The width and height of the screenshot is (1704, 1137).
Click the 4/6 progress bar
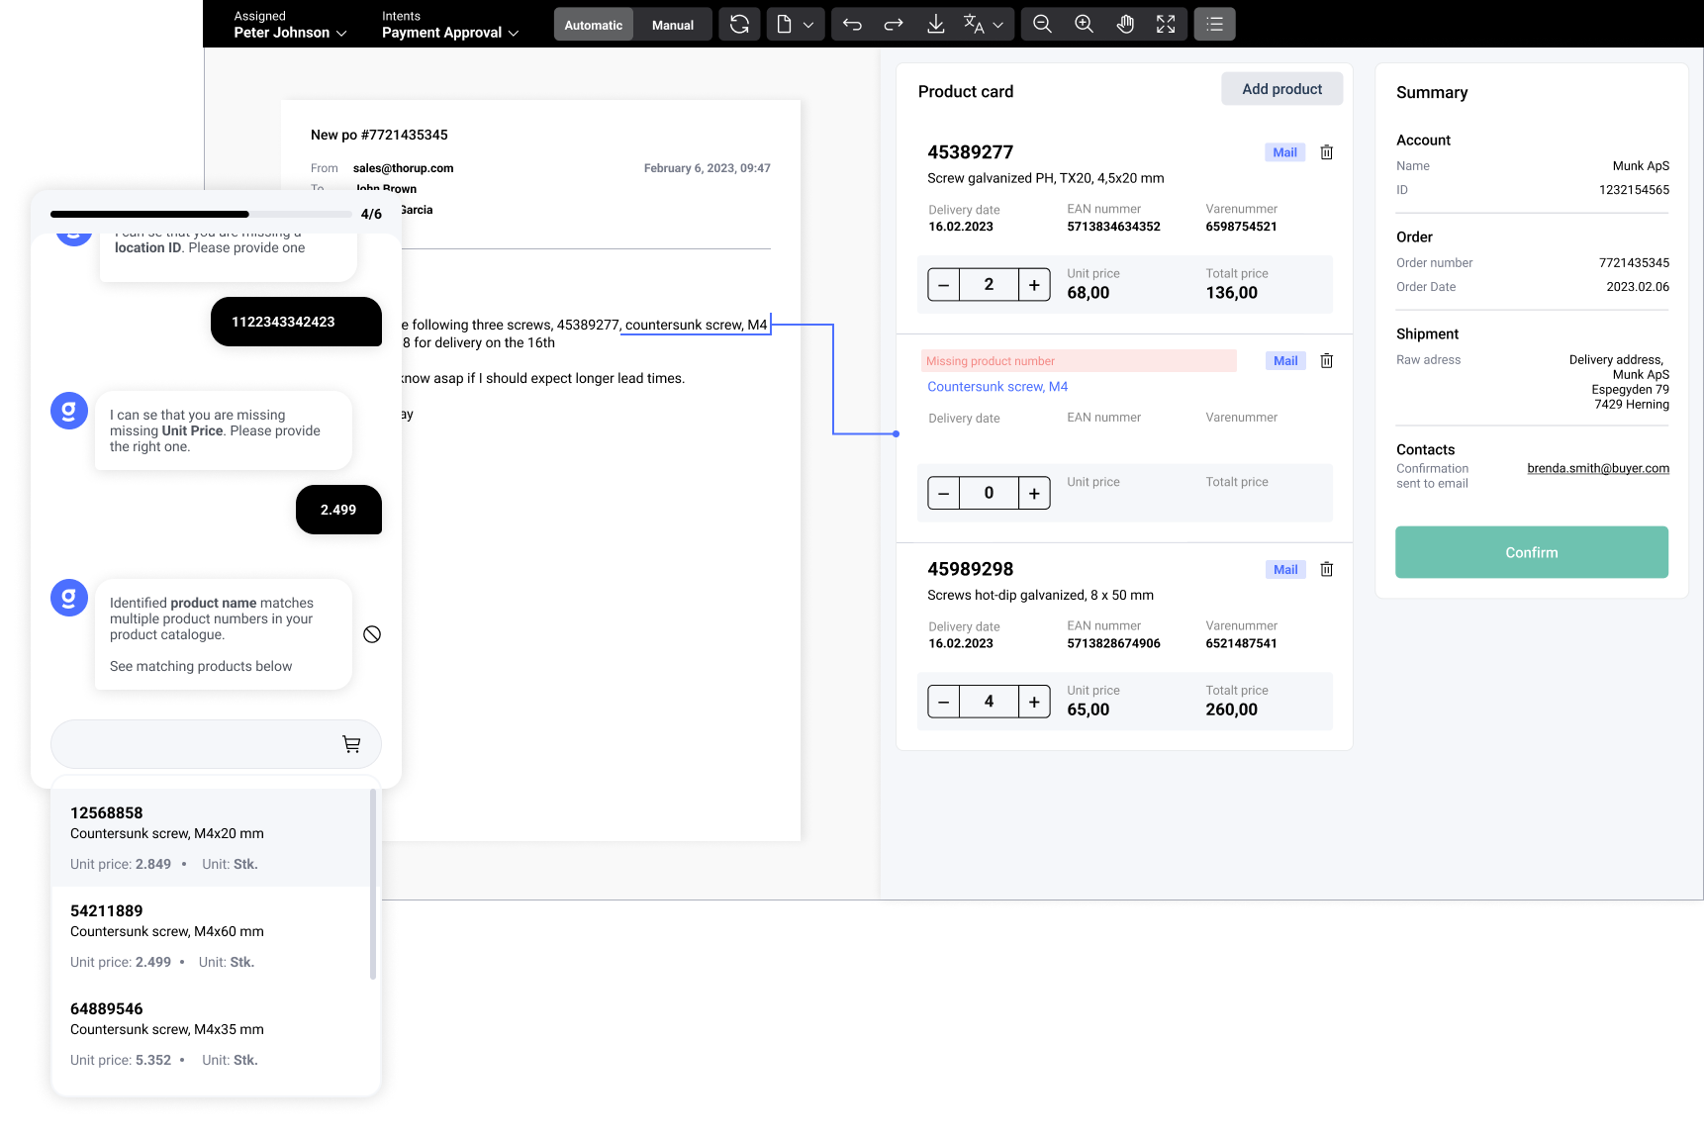point(201,214)
